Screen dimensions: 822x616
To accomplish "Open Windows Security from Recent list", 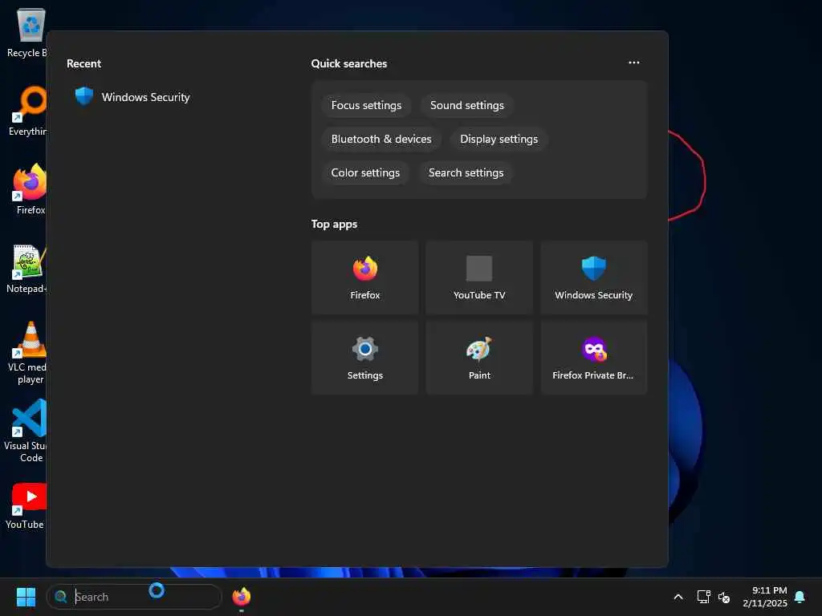I will coord(132,97).
